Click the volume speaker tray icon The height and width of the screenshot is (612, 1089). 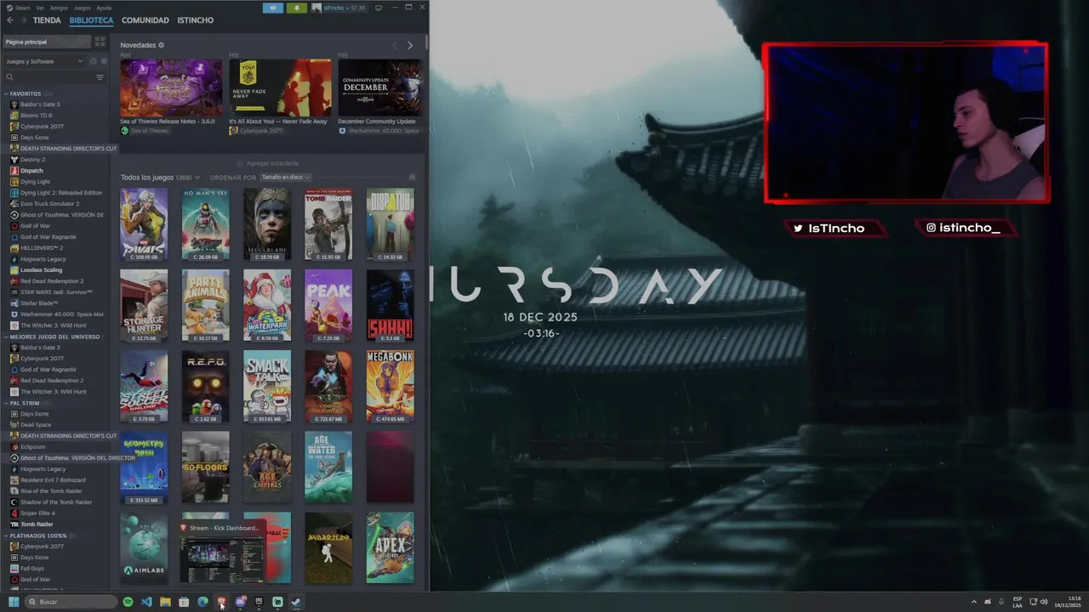pyautogui.click(x=1044, y=602)
